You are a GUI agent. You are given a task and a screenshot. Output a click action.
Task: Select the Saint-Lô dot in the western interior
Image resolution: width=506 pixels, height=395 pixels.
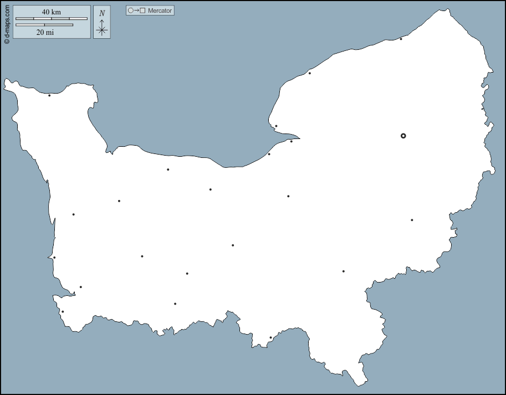(x=119, y=201)
